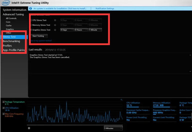Open Notification Settings link

pyautogui.click(x=105, y=8)
